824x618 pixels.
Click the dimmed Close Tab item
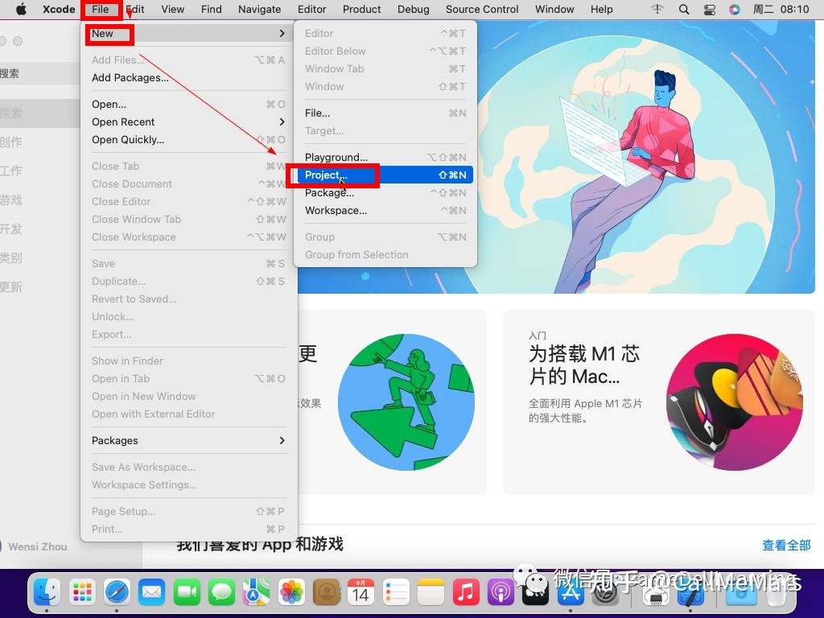(x=188, y=166)
